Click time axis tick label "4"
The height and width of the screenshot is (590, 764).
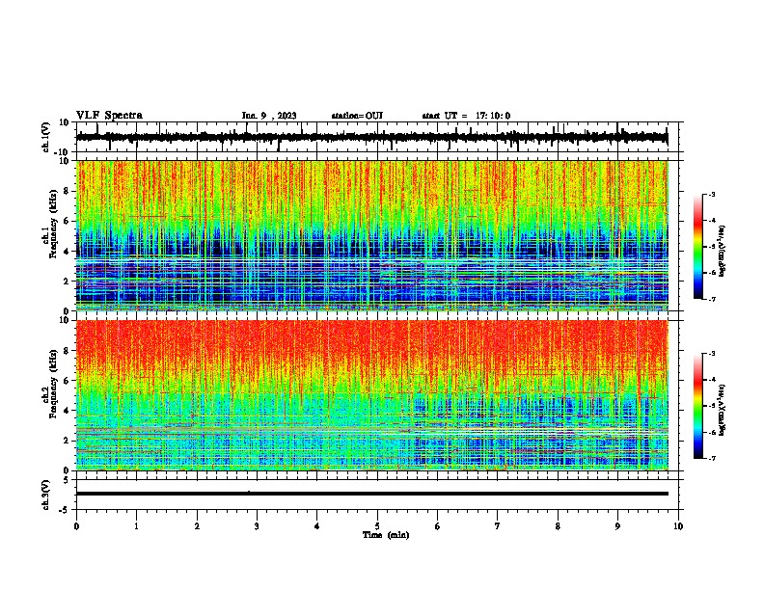tap(317, 526)
